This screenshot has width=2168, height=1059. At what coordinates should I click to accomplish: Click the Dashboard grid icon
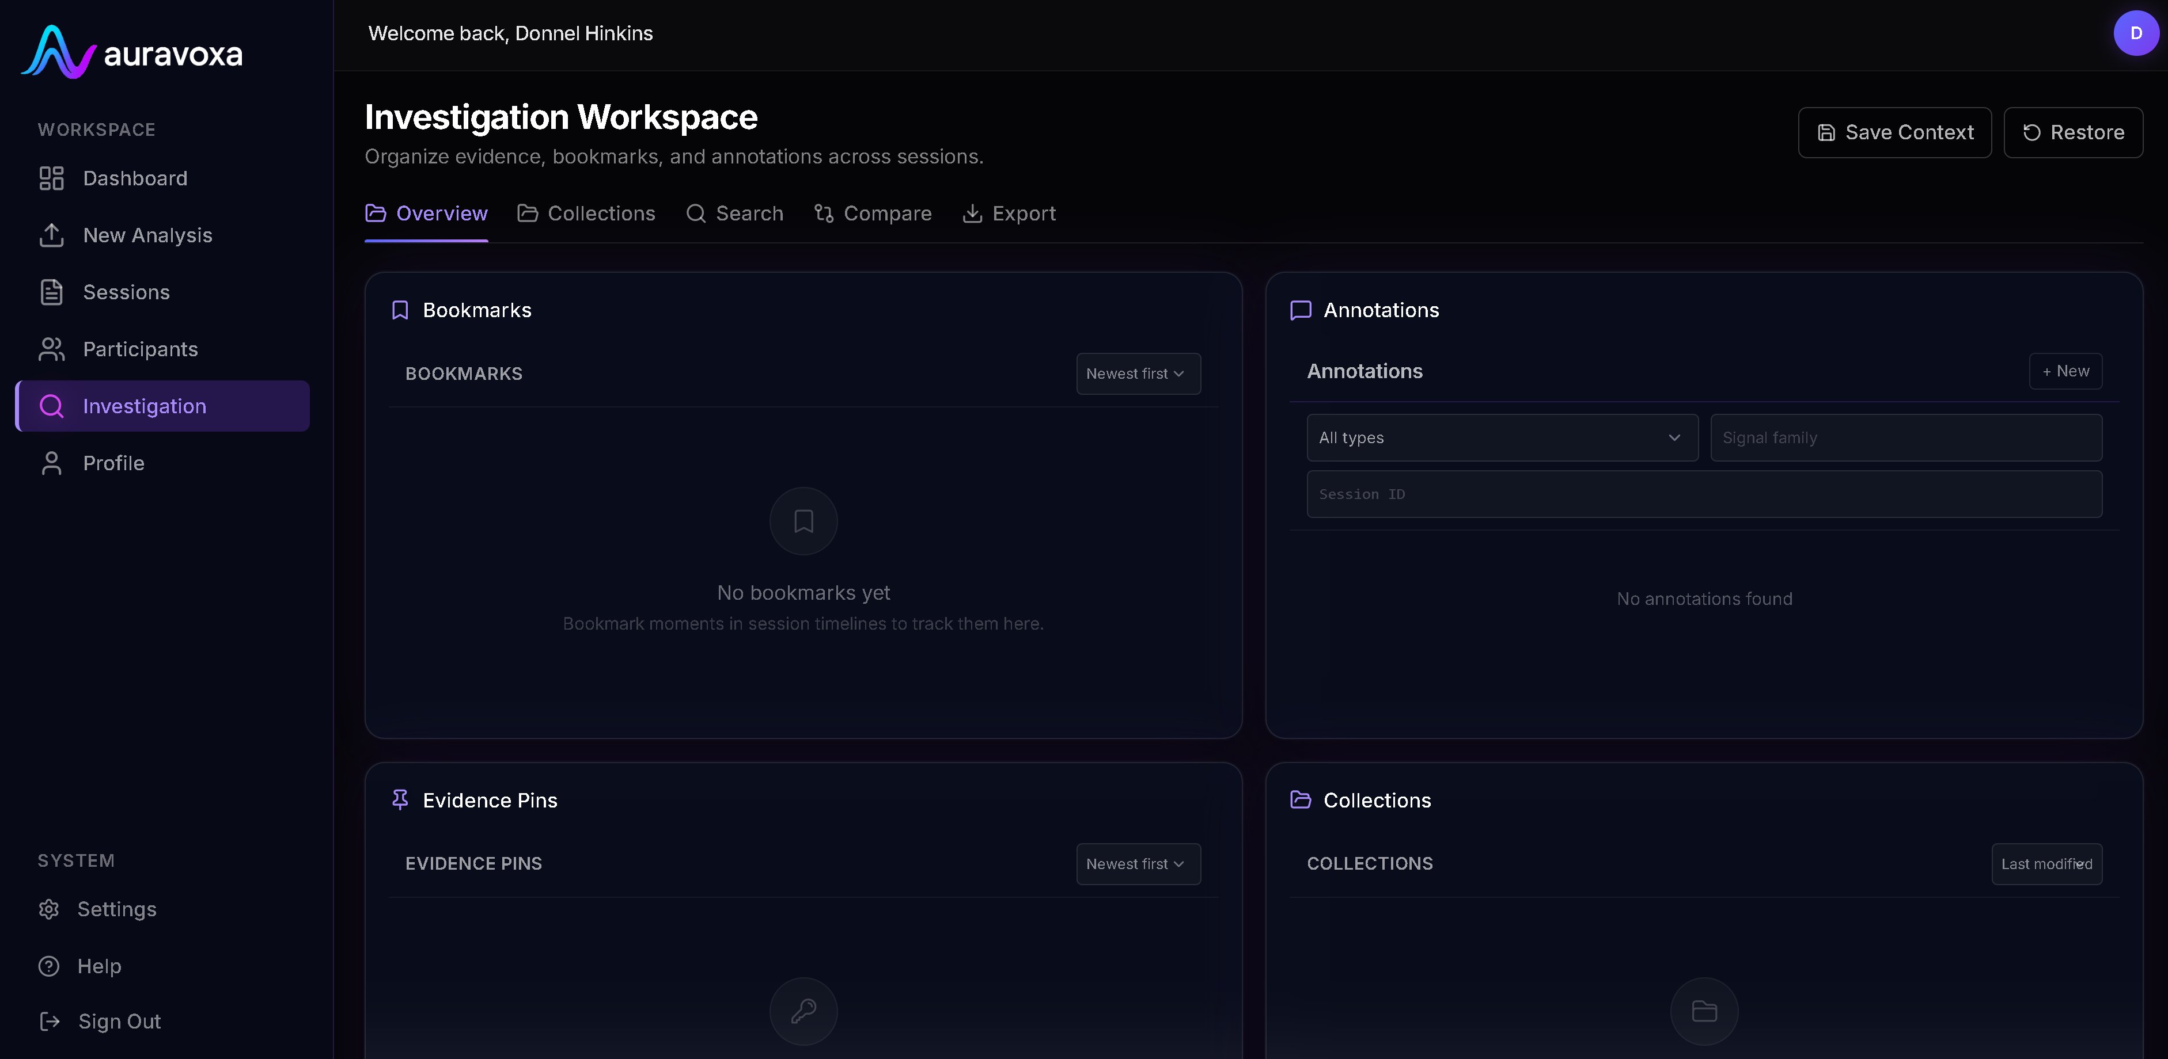[x=51, y=178]
